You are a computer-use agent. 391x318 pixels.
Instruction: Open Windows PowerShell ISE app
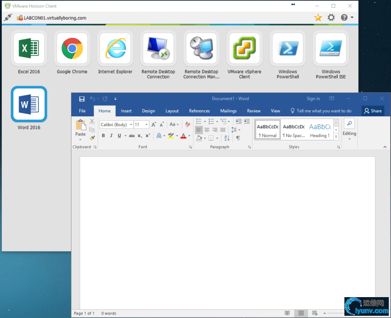pyautogui.click(x=331, y=48)
